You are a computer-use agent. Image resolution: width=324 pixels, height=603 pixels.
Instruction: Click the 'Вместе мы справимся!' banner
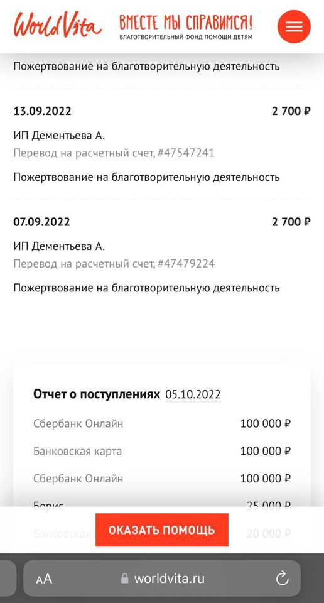[x=186, y=27]
